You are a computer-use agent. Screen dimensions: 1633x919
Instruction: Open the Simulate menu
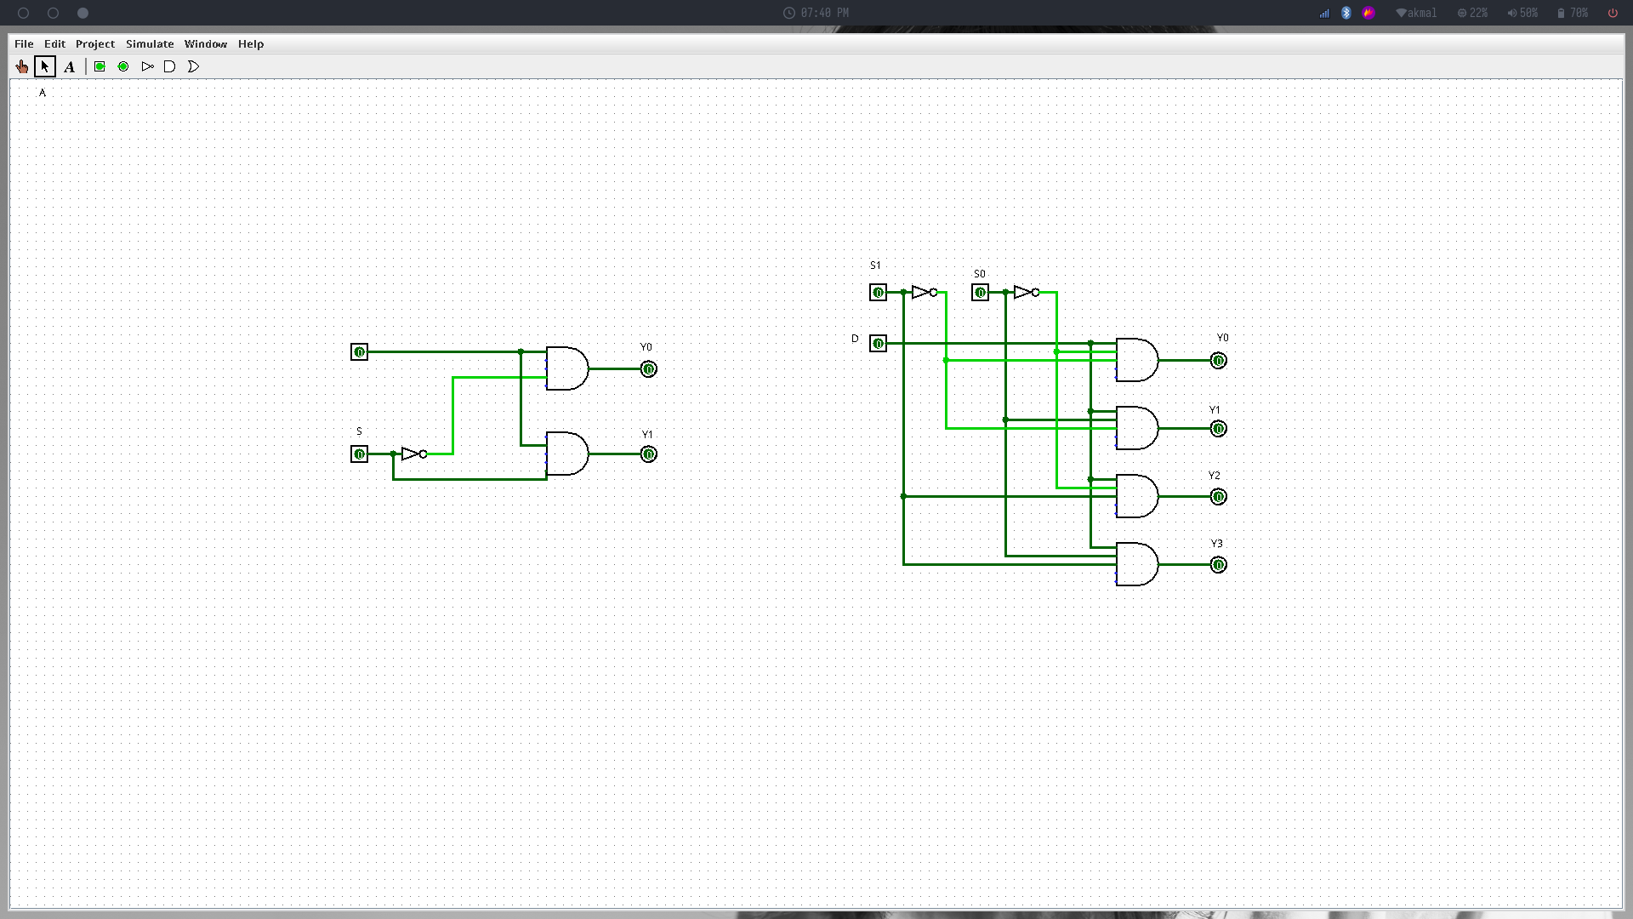click(x=150, y=43)
